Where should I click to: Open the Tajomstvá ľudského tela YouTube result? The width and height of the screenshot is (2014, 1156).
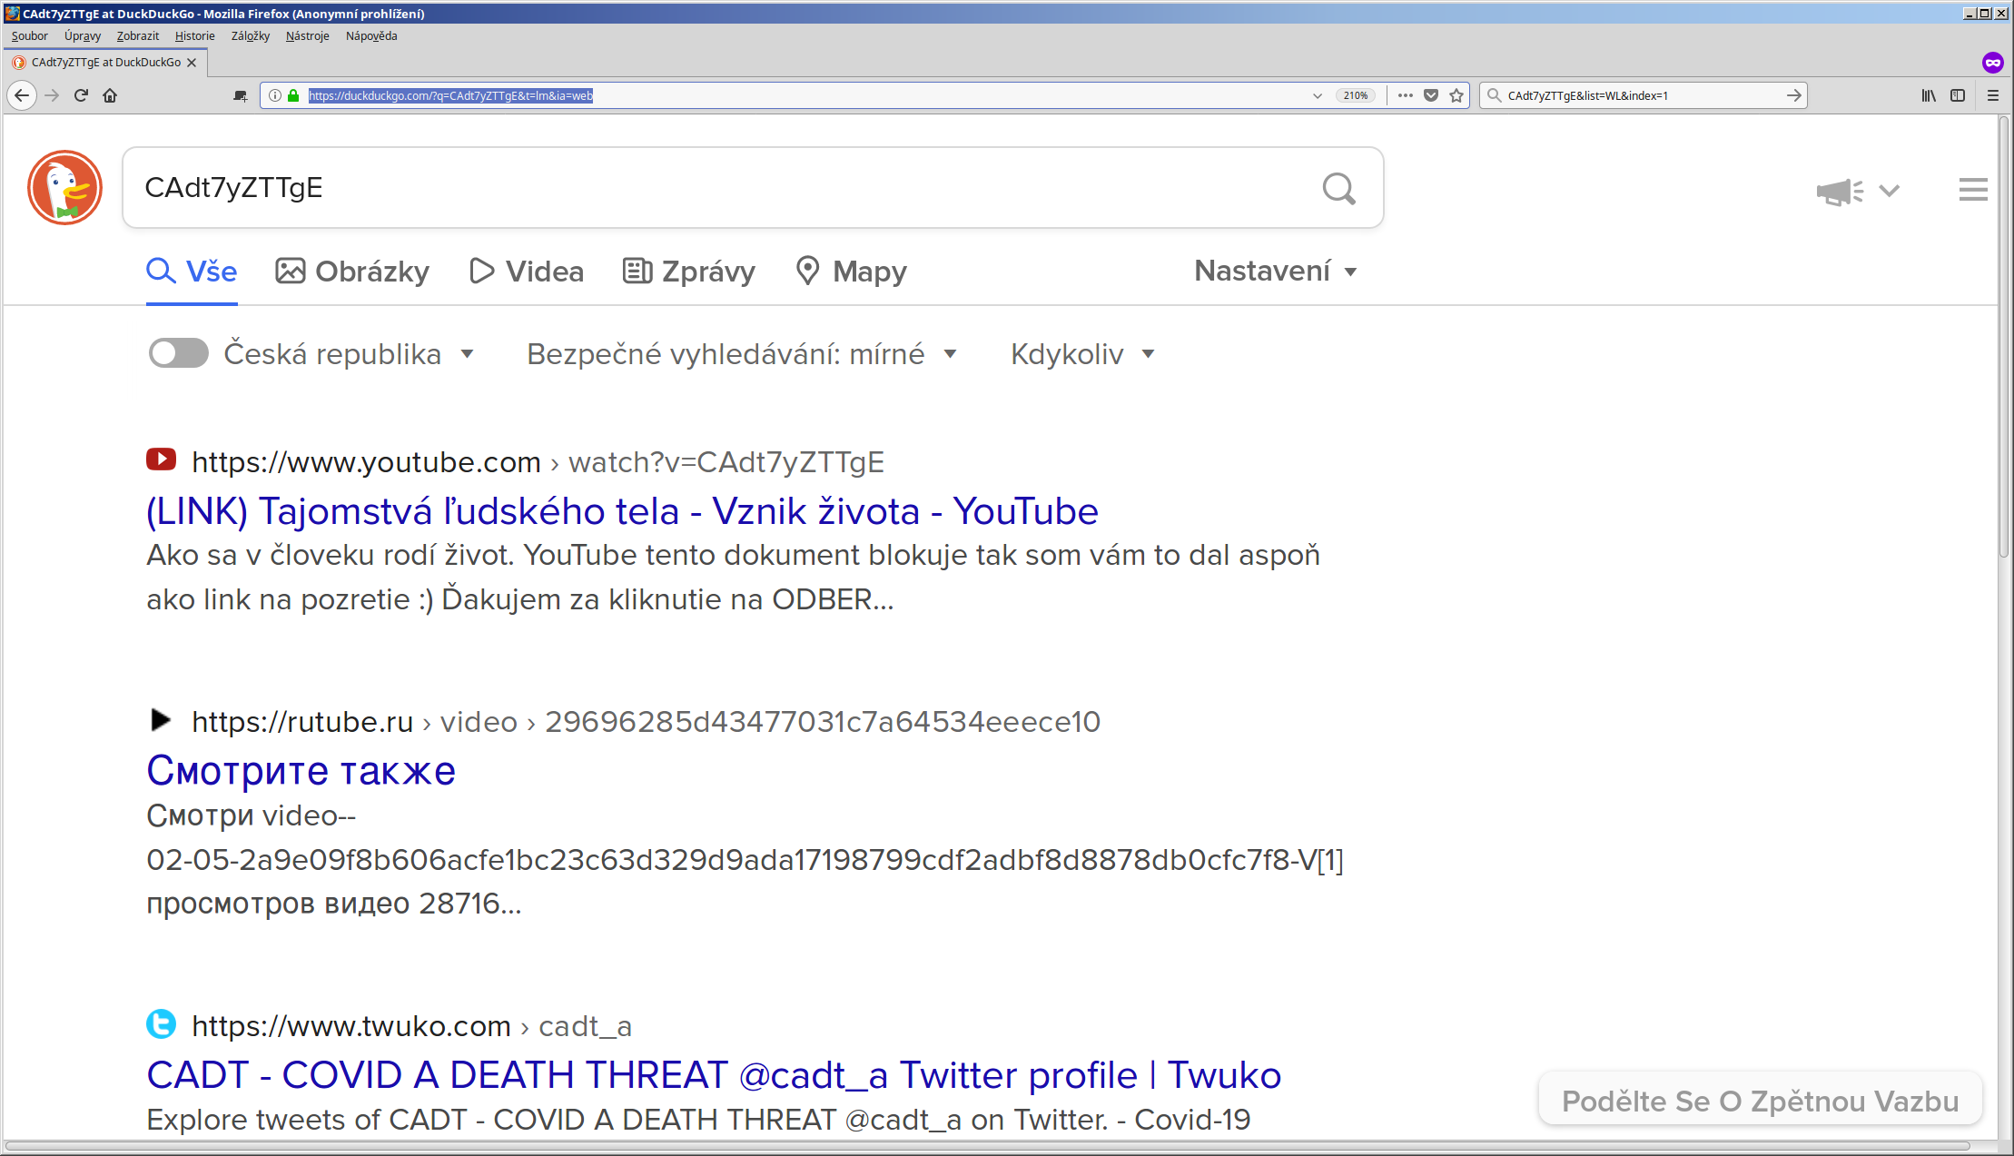pyautogui.click(x=623, y=511)
